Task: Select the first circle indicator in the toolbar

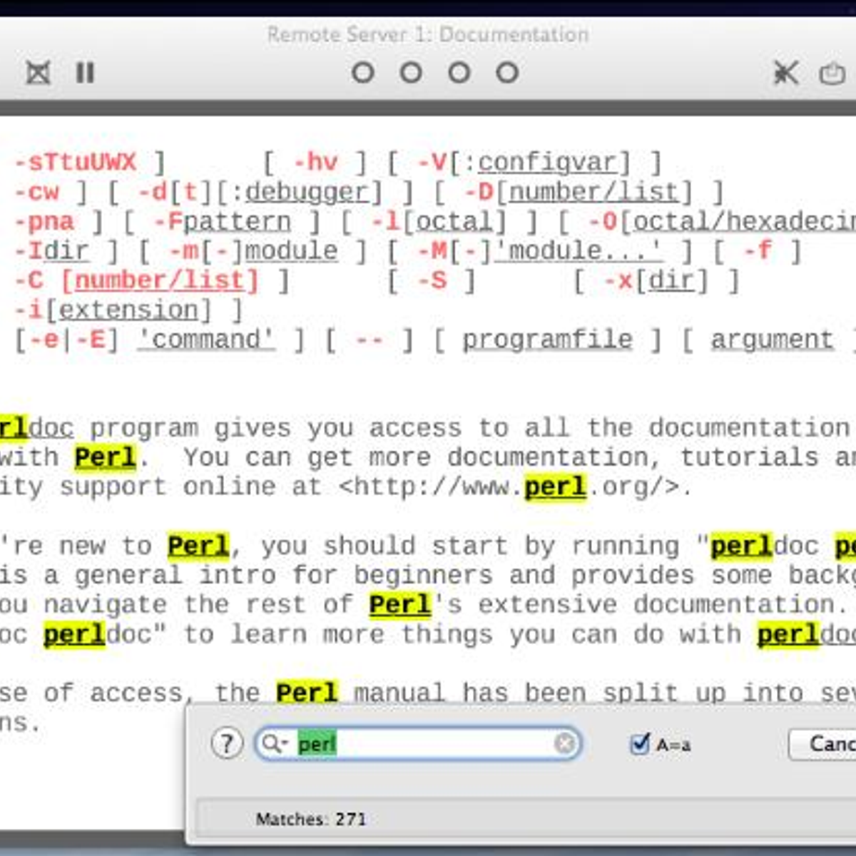Action: point(362,73)
